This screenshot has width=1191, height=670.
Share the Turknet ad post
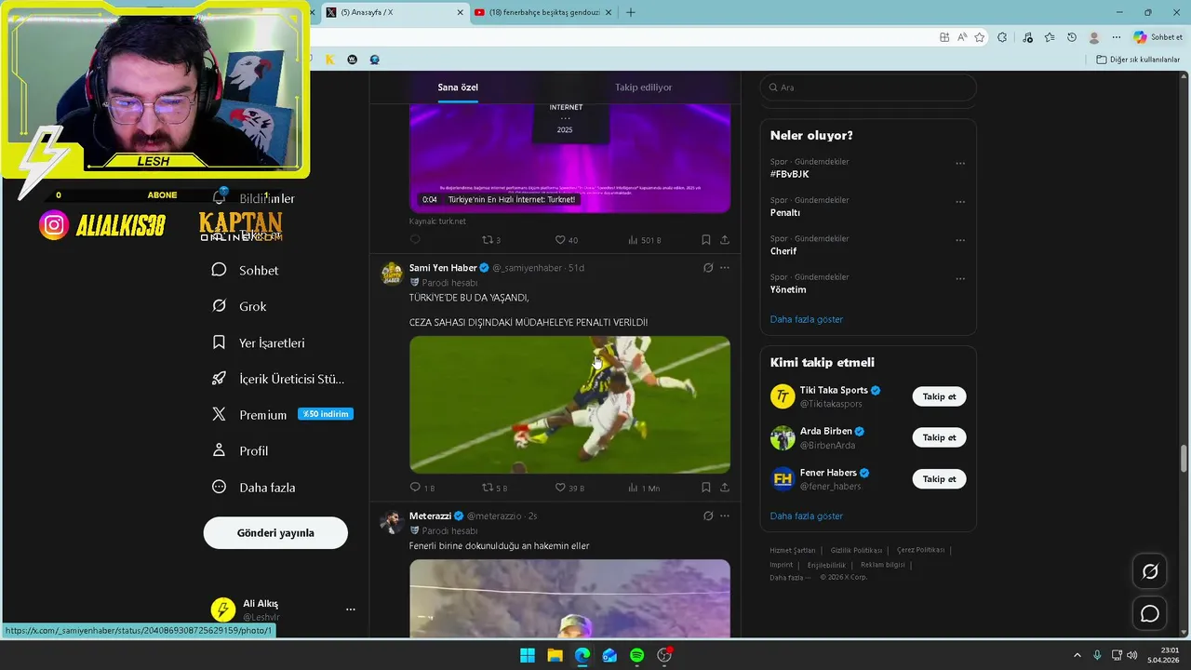[724, 239]
